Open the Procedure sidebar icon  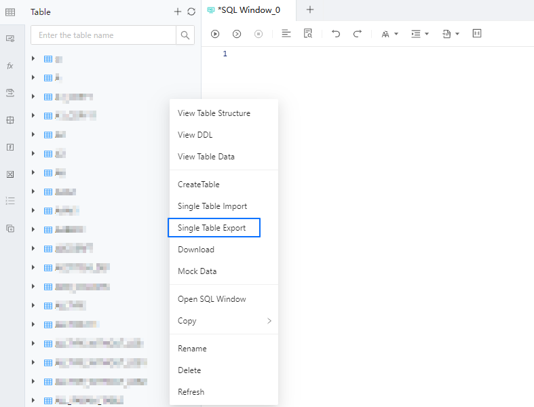point(10,93)
